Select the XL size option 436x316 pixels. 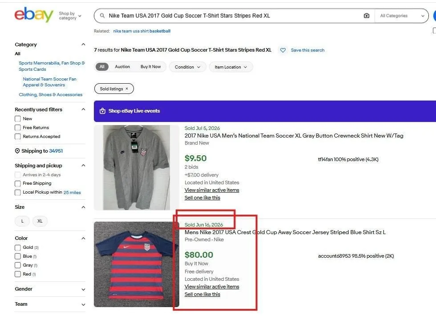[40, 221]
